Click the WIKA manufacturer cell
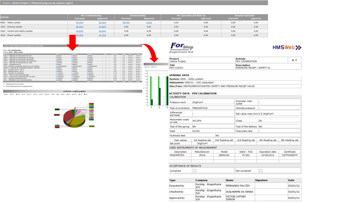This screenshot has width=359, height=202. coord(202,155)
